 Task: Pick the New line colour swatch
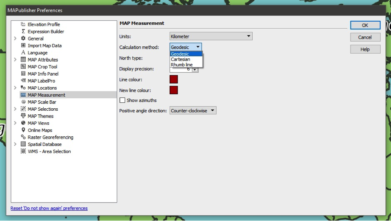174,90
